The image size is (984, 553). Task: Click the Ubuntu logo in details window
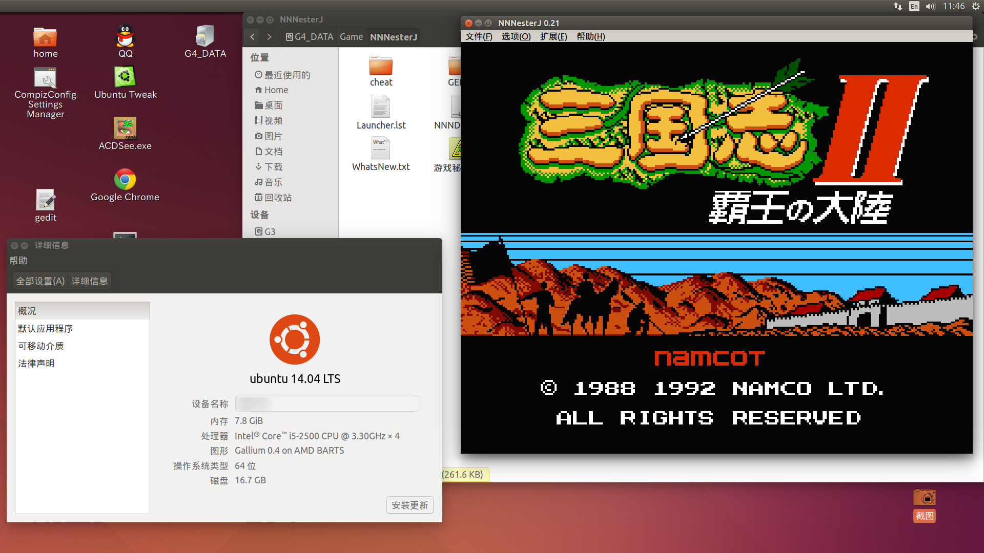pyautogui.click(x=295, y=339)
